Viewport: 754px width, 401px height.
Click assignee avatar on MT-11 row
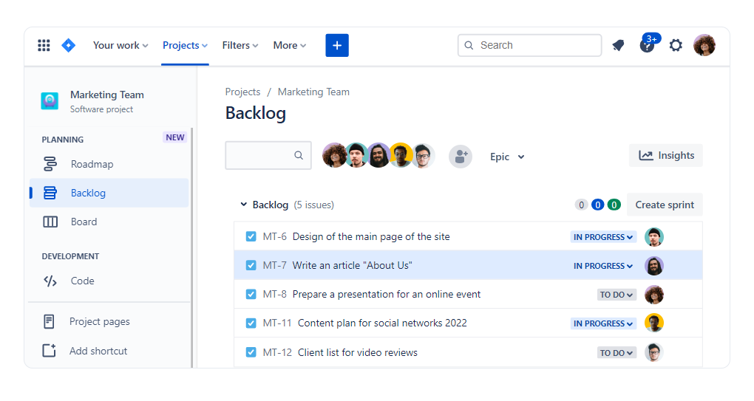click(x=654, y=323)
